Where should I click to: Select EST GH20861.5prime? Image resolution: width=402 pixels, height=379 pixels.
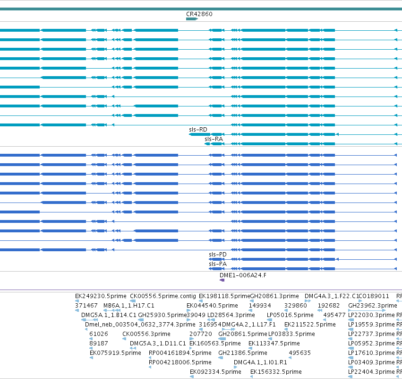point(243,334)
